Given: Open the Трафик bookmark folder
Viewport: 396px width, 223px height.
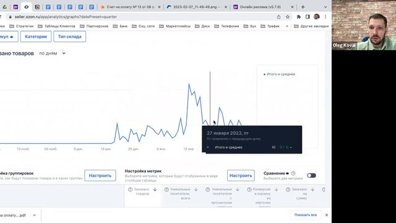Looking at the screenshot, I should pos(270,26).
